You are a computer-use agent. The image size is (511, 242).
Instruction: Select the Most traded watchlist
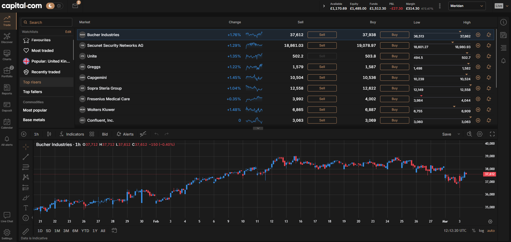click(x=42, y=50)
